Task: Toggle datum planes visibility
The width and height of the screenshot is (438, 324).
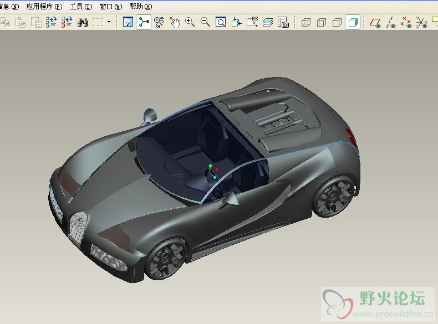Action: pyautogui.click(x=376, y=22)
